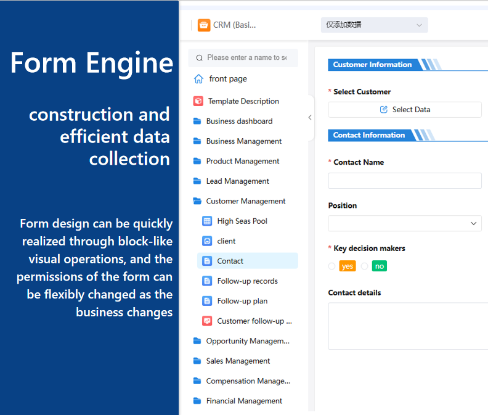Click the High Seas Pool table icon
The image size is (488, 415).
point(207,221)
